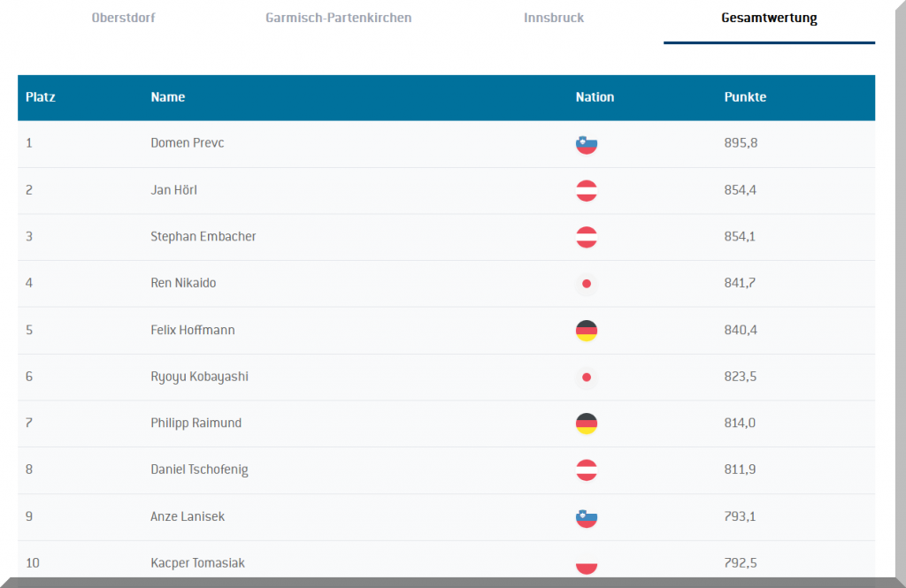Select the name Ryoyu Kobayashi
The height and width of the screenshot is (588, 906).
[199, 377]
